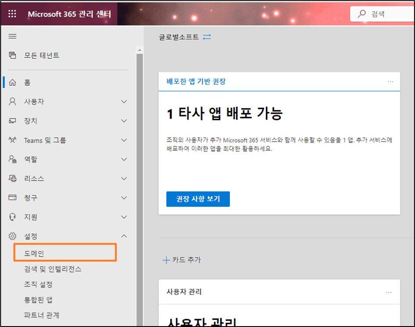Click the 카드 추가 link
This screenshot has height=327, width=415.
(186, 260)
